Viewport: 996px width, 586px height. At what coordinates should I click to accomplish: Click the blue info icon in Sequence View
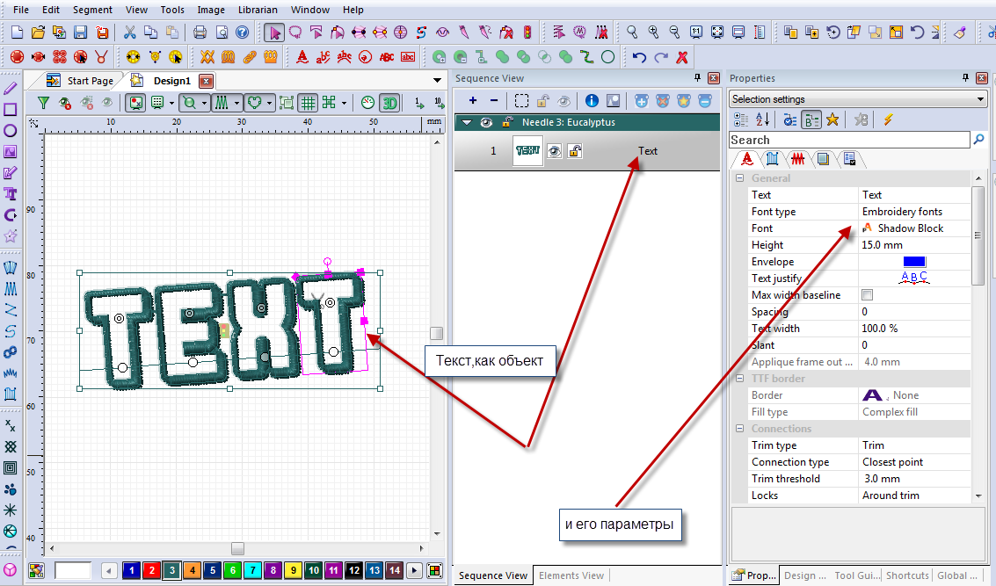[x=591, y=101]
